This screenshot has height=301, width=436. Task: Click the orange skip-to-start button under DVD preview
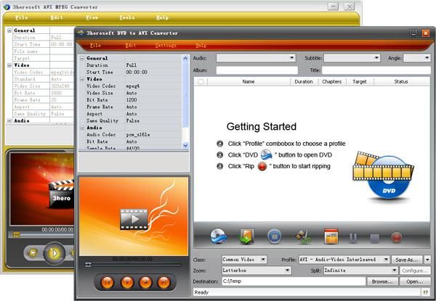[108, 282]
